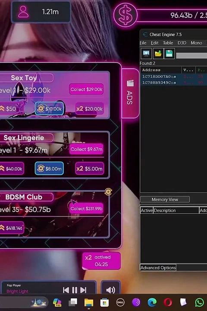Click the Cheat Engine title bar logo

pos(145,35)
